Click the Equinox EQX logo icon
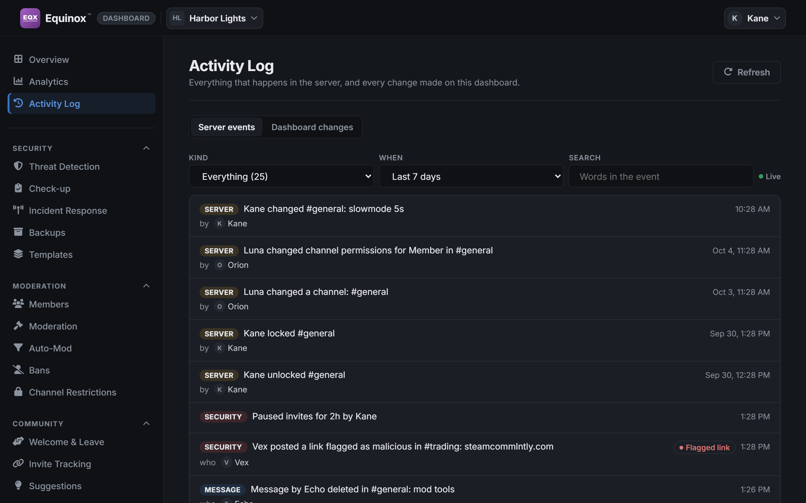The width and height of the screenshot is (806, 503). [30, 18]
